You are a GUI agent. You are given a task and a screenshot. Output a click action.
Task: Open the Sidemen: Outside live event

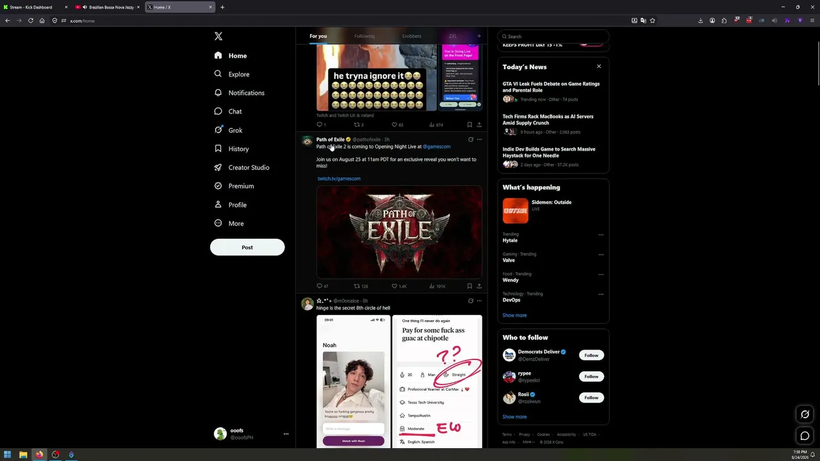pyautogui.click(x=553, y=210)
